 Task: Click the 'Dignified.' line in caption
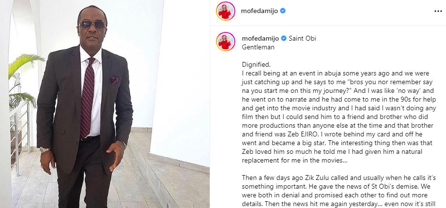256,65
